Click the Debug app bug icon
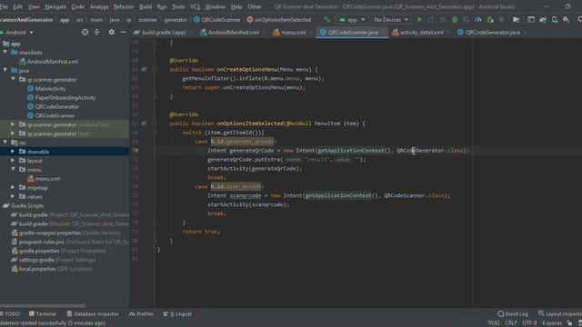Screen dimensions: 582x327 coord(455,20)
